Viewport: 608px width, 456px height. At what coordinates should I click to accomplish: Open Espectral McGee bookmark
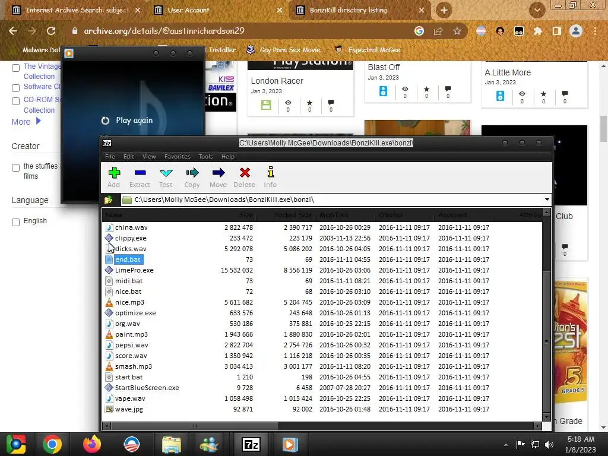367,50
